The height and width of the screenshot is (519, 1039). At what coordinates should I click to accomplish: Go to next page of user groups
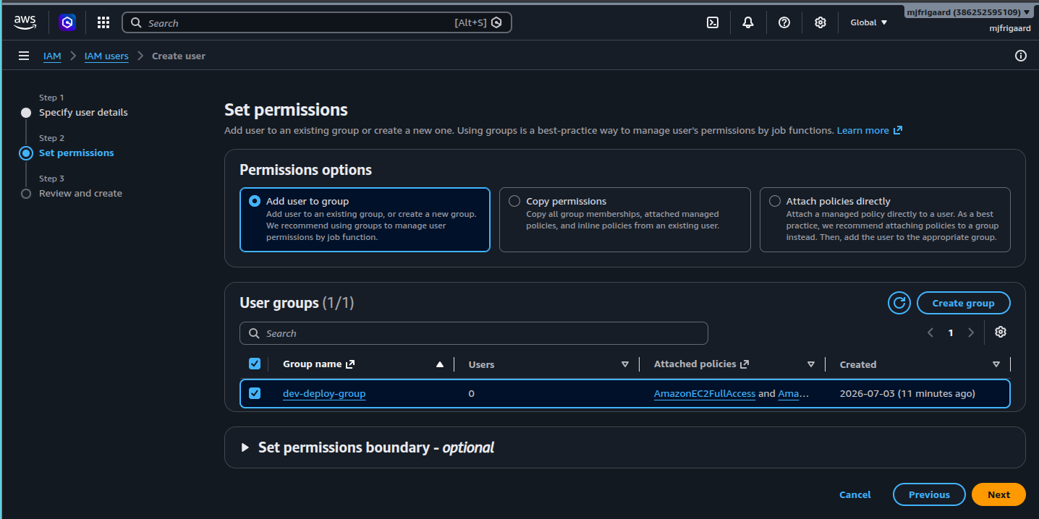tap(971, 333)
